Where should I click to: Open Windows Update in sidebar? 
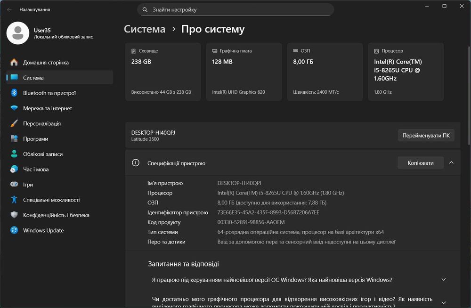pos(59,230)
